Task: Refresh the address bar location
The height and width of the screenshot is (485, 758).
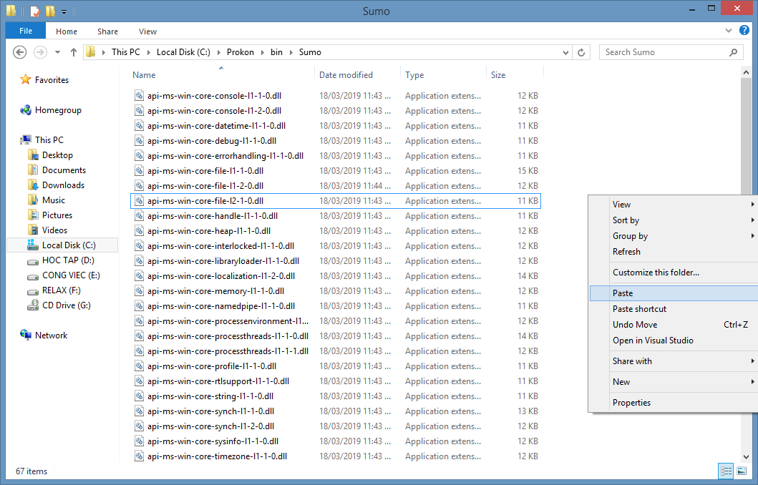Action: tap(581, 52)
